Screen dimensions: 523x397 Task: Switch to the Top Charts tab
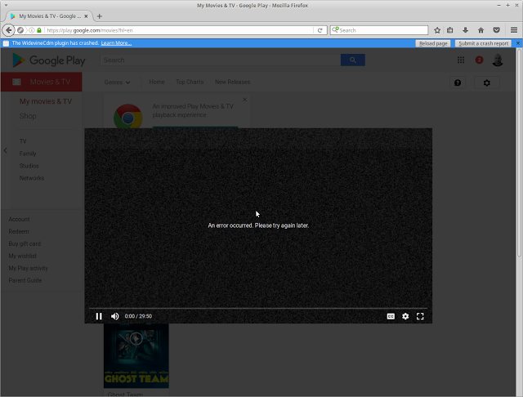coord(190,83)
